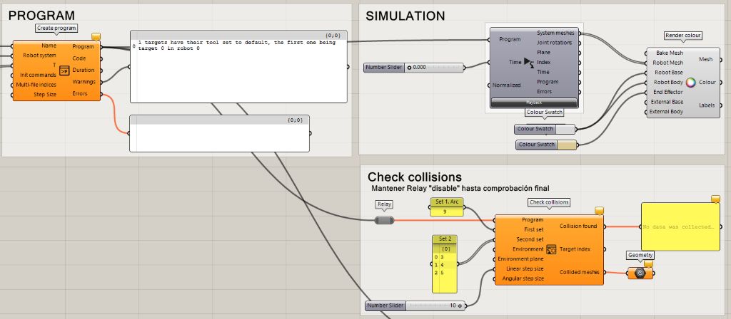Click the Playback button on simulation component
This screenshot has height=319, width=731.
pos(534,103)
